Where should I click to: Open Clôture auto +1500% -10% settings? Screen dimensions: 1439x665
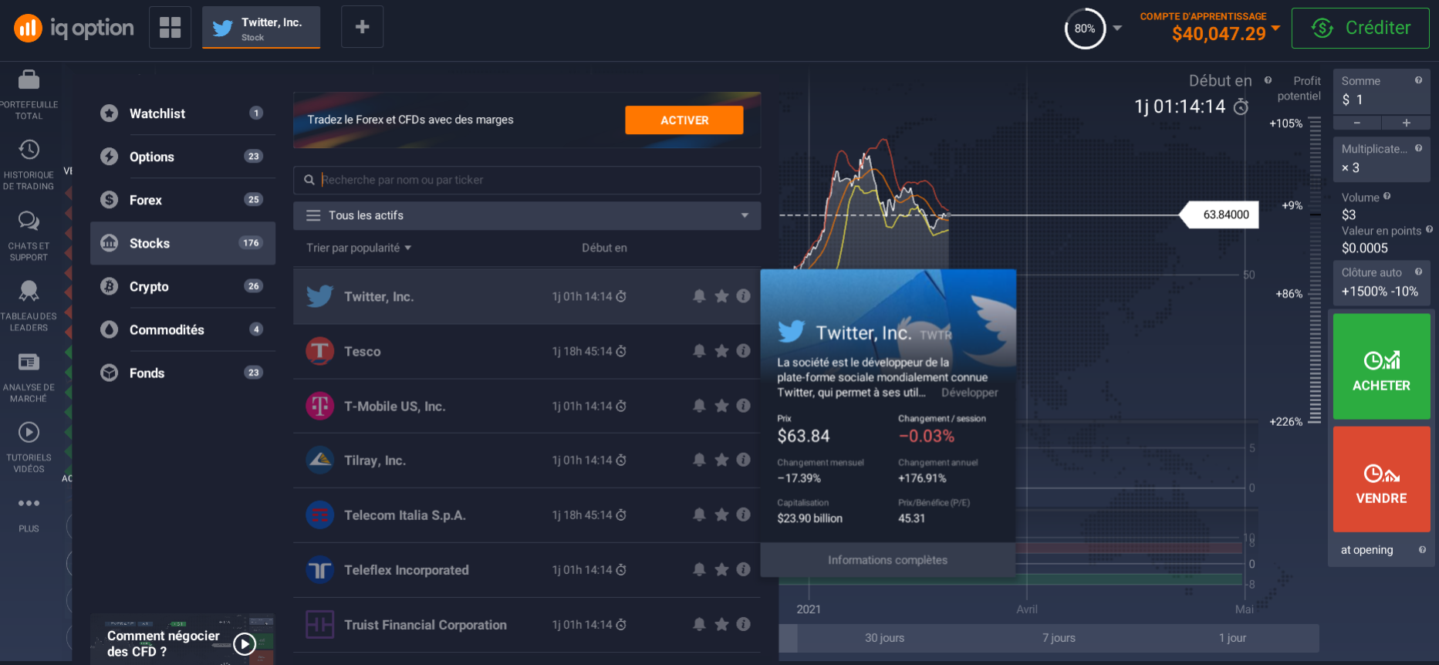[1381, 283]
